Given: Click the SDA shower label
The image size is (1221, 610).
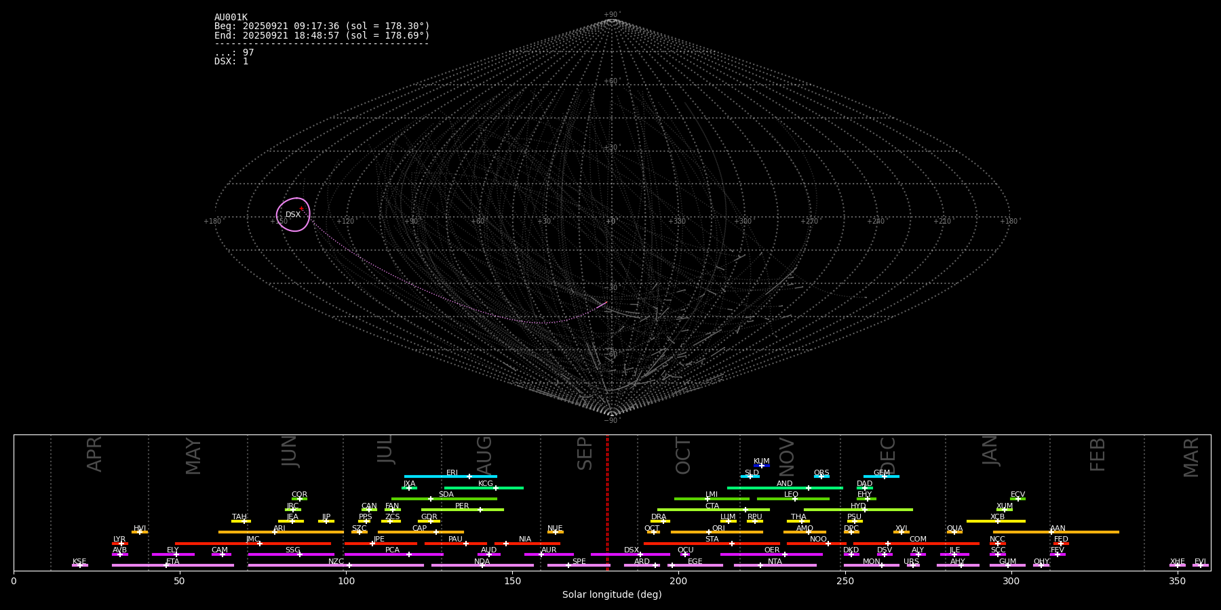Looking at the screenshot, I should [446, 495].
